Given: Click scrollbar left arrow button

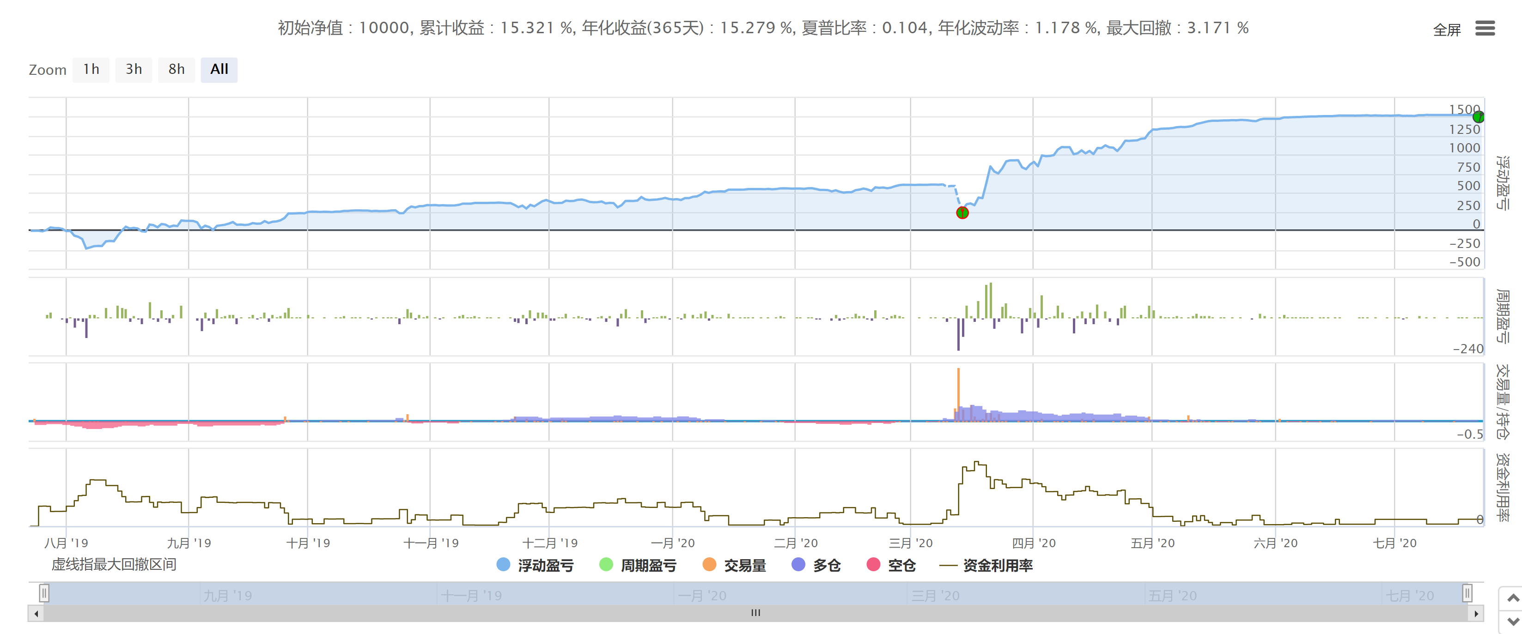Looking at the screenshot, I should pyautogui.click(x=36, y=613).
